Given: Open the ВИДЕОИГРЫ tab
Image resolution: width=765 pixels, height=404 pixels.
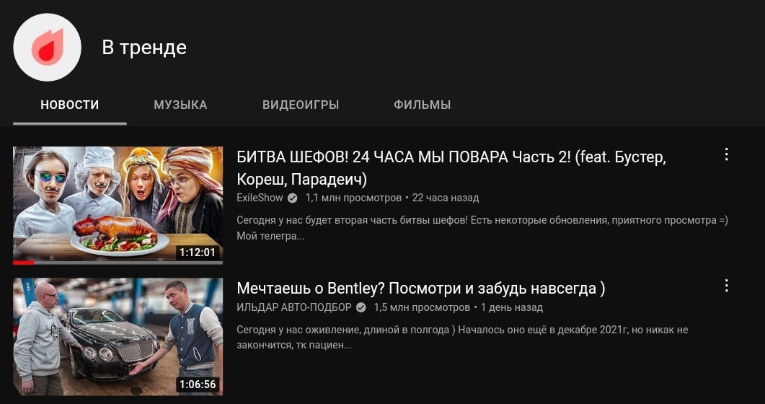Looking at the screenshot, I should (x=301, y=105).
